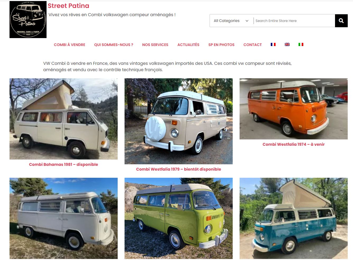The image size is (353, 260).
Task: Open the SP en photos page
Action: click(221, 45)
